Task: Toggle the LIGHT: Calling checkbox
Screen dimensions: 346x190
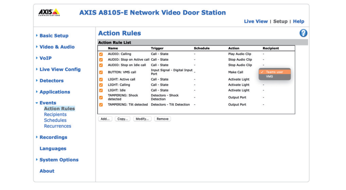Action: (x=101, y=85)
